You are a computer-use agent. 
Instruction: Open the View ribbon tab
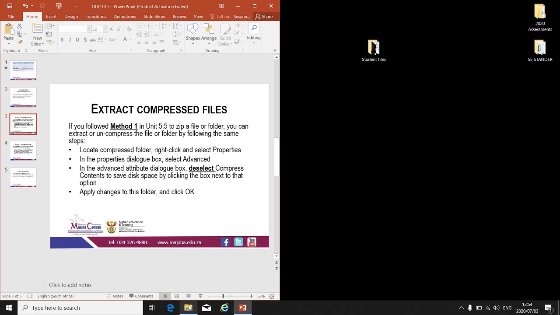[199, 17]
